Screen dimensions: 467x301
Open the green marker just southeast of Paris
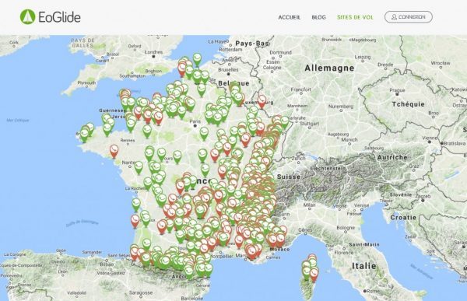point(204,133)
